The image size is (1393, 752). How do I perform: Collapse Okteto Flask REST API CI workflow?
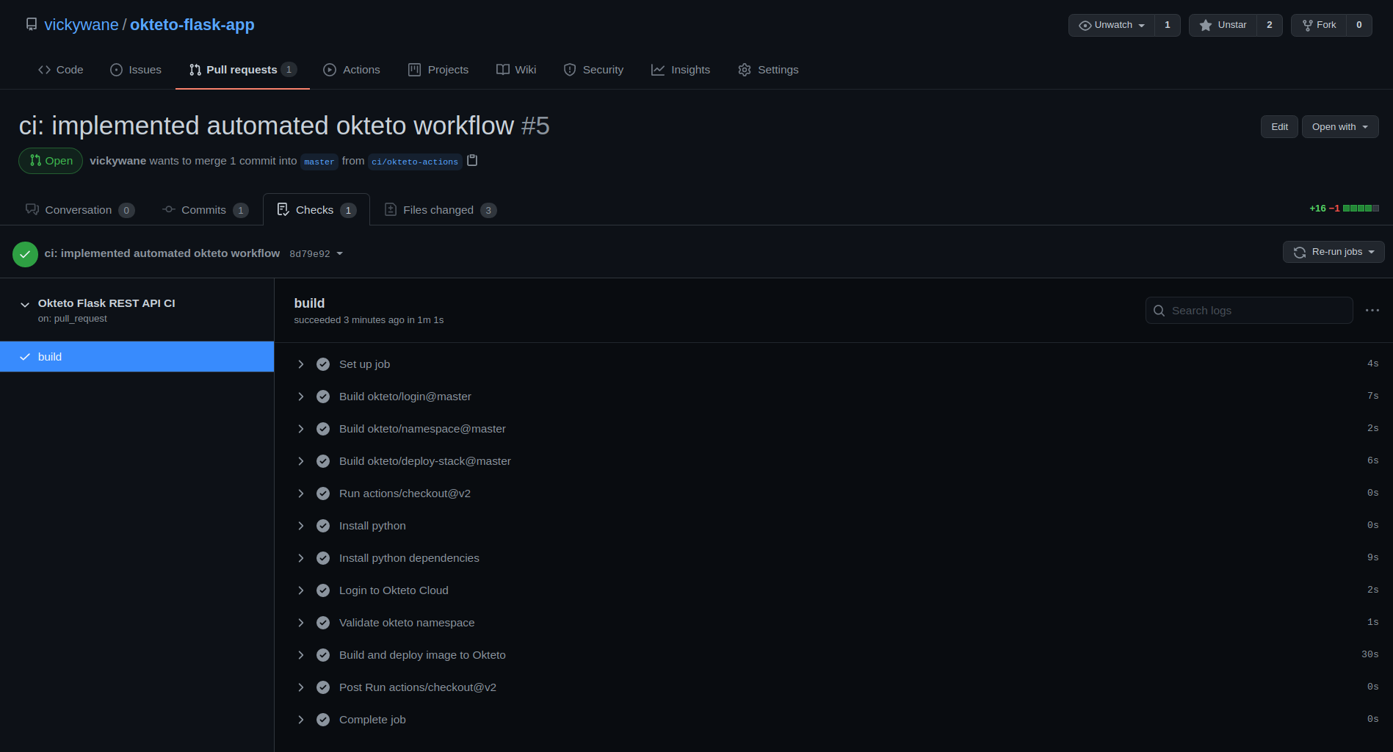pos(25,304)
